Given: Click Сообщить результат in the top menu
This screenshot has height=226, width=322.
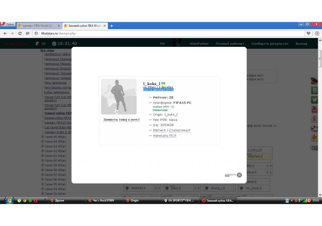Looking at the screenshot, I should [x=270, y=44].
